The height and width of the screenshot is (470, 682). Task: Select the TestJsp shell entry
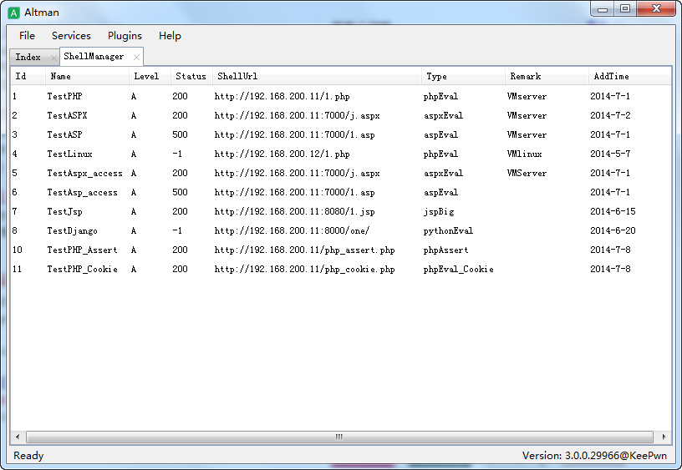point(64,211)
